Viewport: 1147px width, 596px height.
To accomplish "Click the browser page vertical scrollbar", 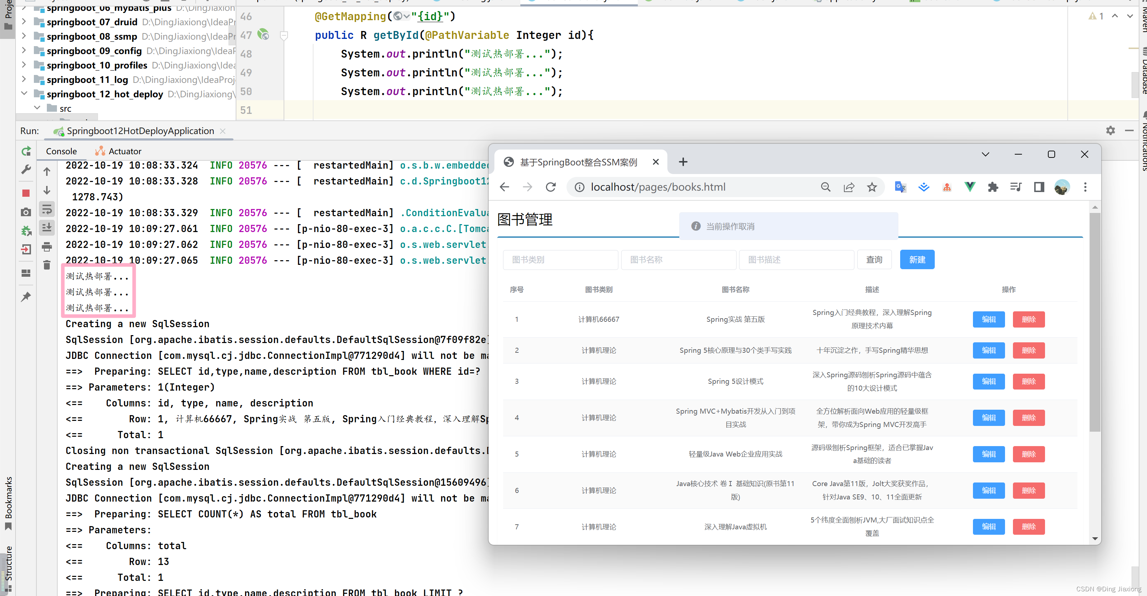I will pos(1095,323).
